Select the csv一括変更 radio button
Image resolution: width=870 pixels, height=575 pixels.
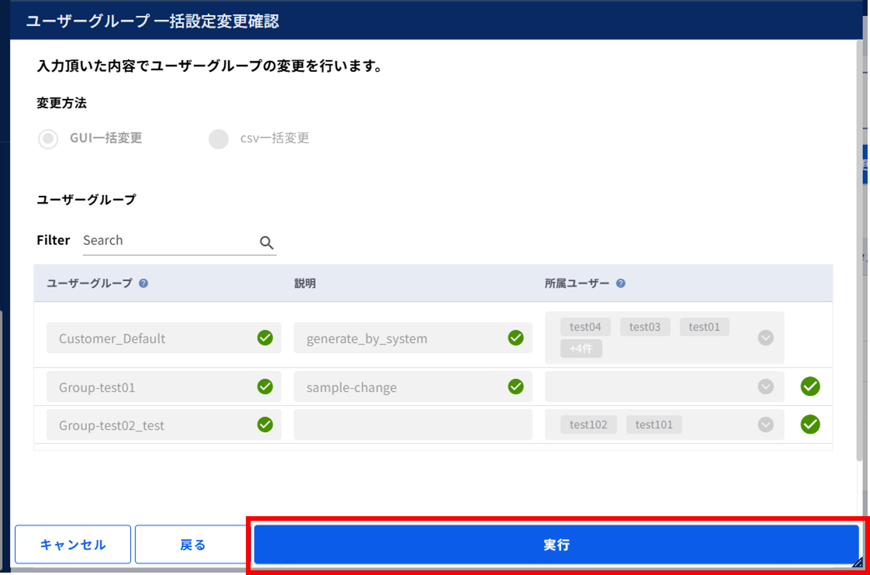219,139
